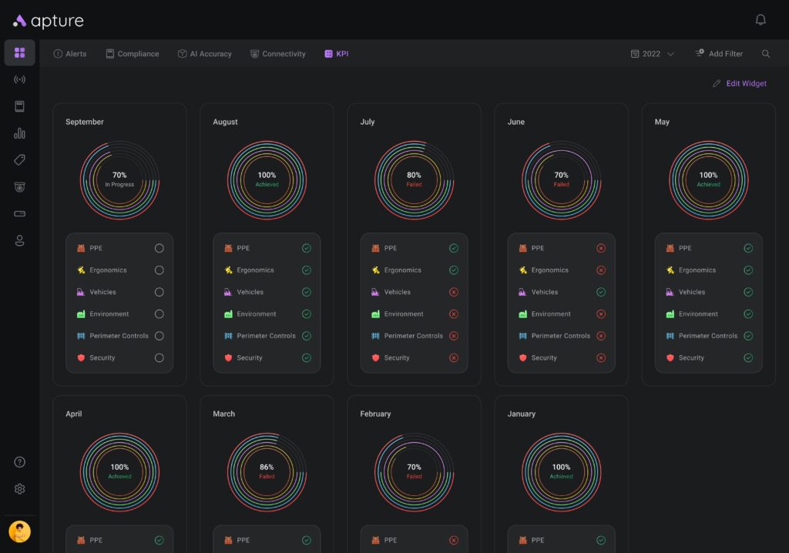
Task: Open the settings gear in sidebar
Action: (x=20, y=489)
